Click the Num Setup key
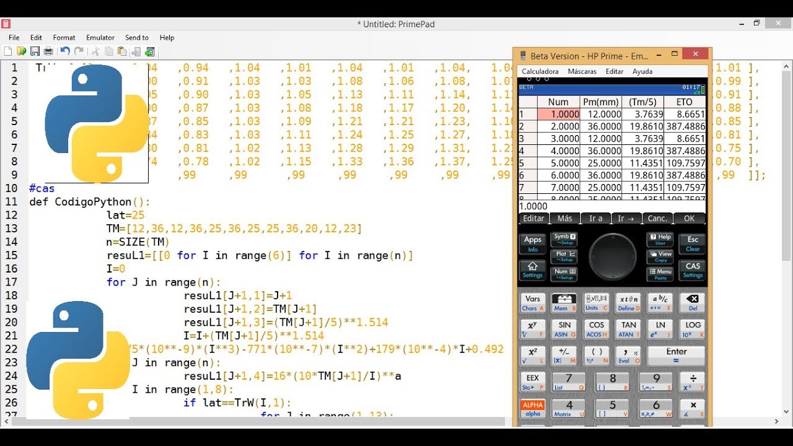 coord(564,274)
